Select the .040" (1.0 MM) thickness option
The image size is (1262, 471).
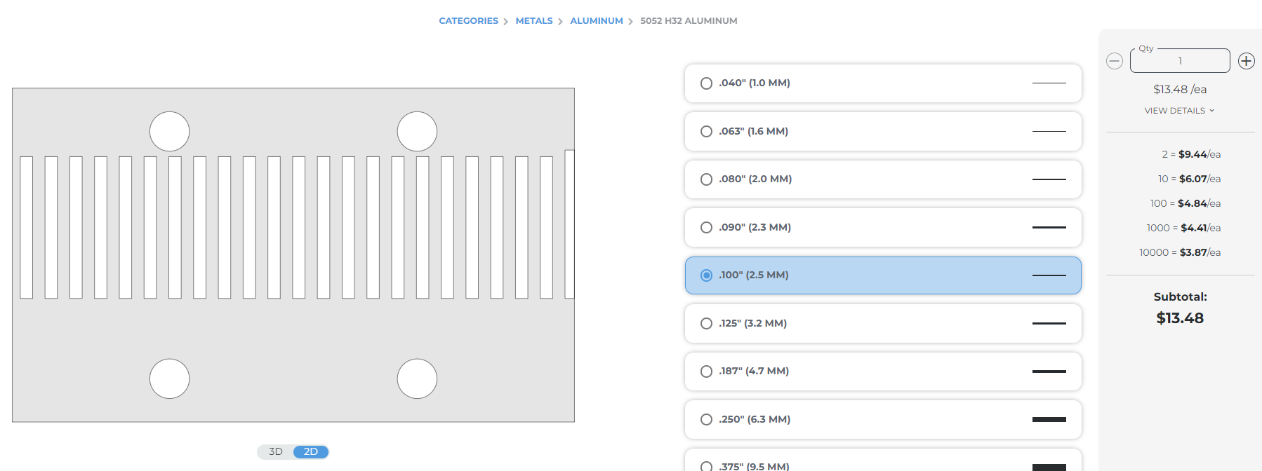click(706, 83)
